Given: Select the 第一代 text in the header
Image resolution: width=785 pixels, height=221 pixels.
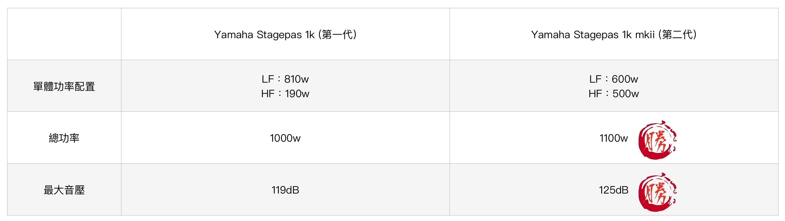Looking at the screenshot, I should [337, 35].
